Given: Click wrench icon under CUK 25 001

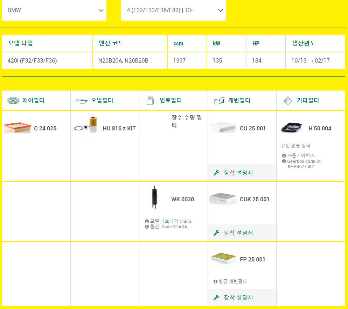Looking at the screenshot, I should click(x=216, y=233).
